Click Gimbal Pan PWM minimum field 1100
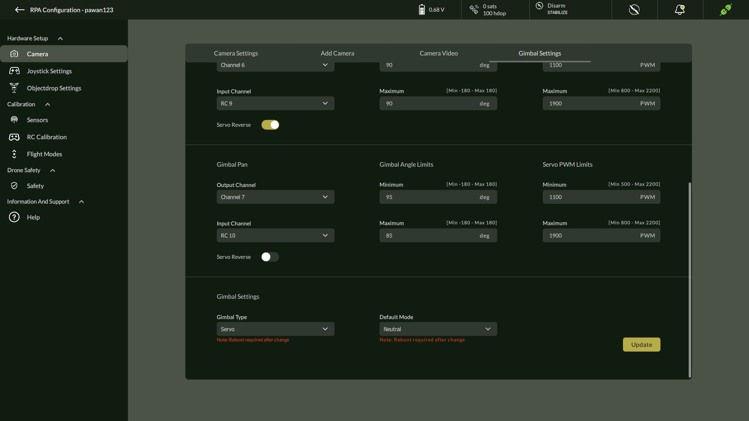The width and height of the screenshot is (749, 421). click(601, 197)
